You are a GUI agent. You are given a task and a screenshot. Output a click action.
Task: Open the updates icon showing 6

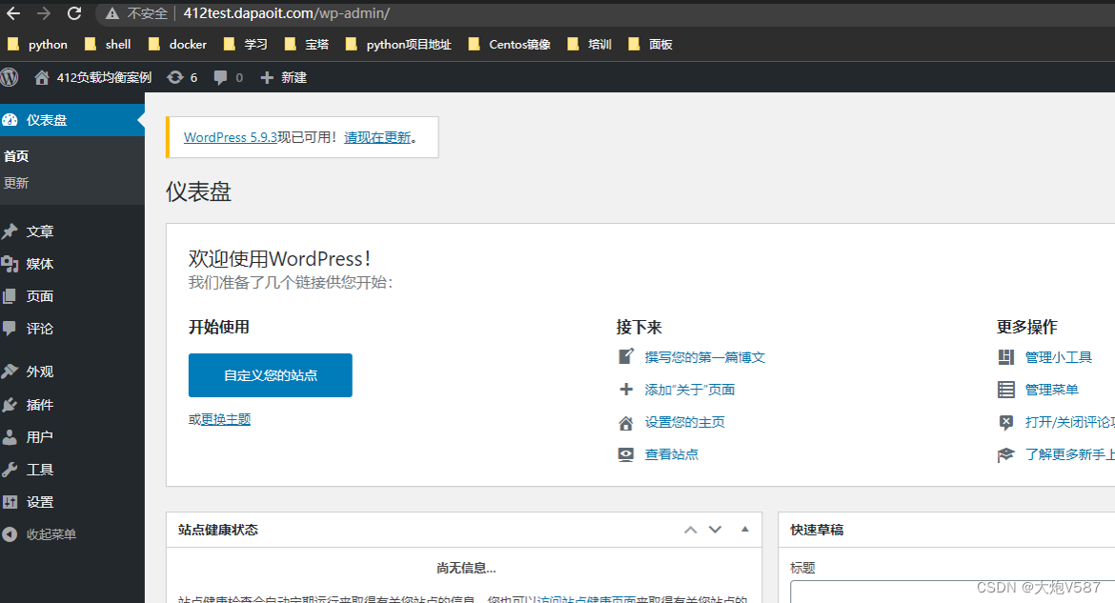(175, 77)
